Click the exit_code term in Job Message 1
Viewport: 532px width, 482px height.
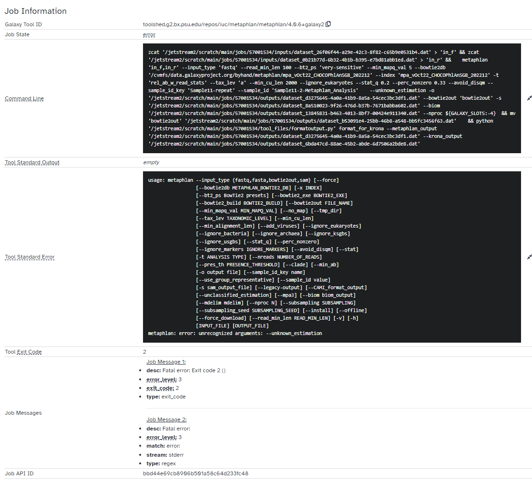click(158, 388)
